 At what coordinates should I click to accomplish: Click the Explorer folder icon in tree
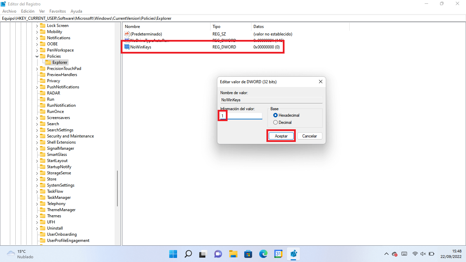pos(48,62)
